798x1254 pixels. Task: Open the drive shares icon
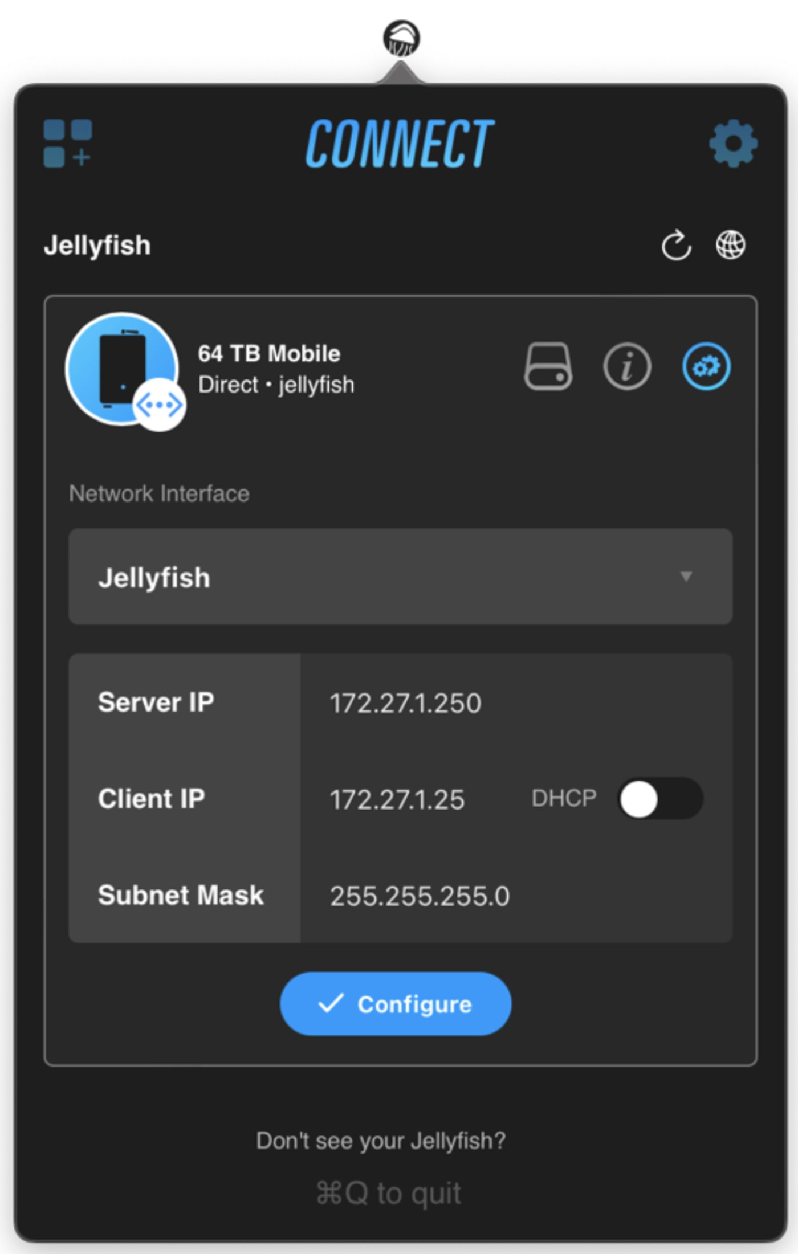(x=548, y=366)
